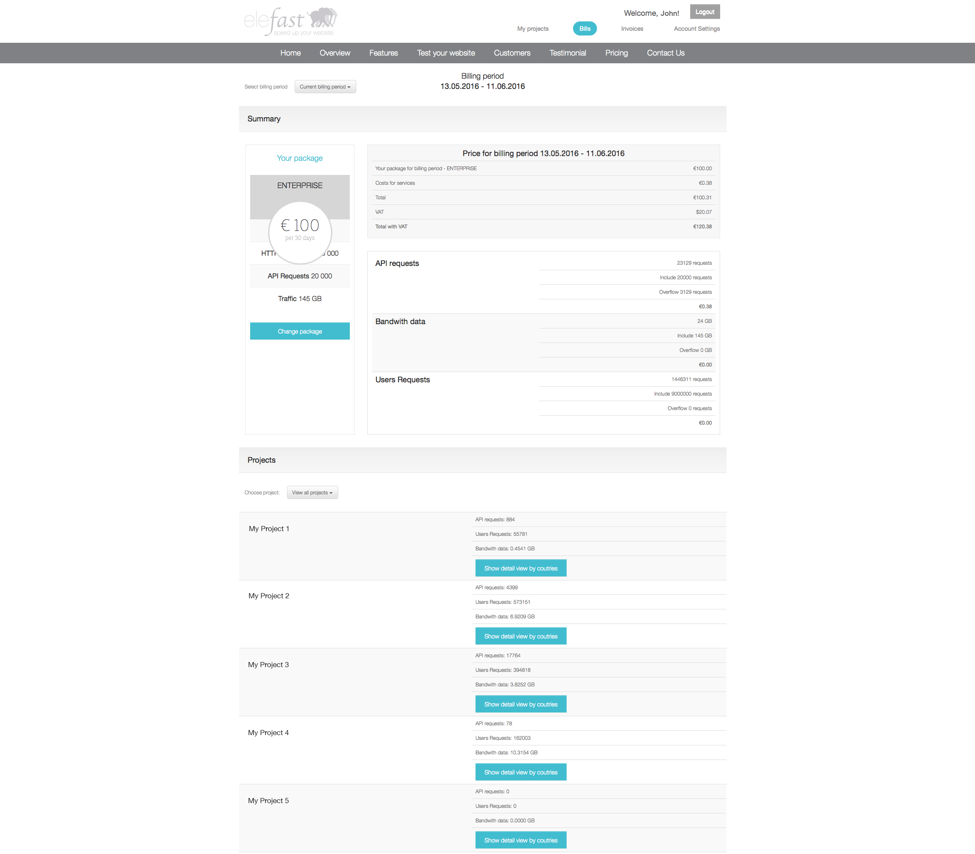Go to Test your website page

click(x=446, y=53)
